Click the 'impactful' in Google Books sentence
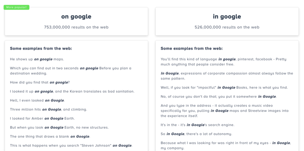 [224, 87]
